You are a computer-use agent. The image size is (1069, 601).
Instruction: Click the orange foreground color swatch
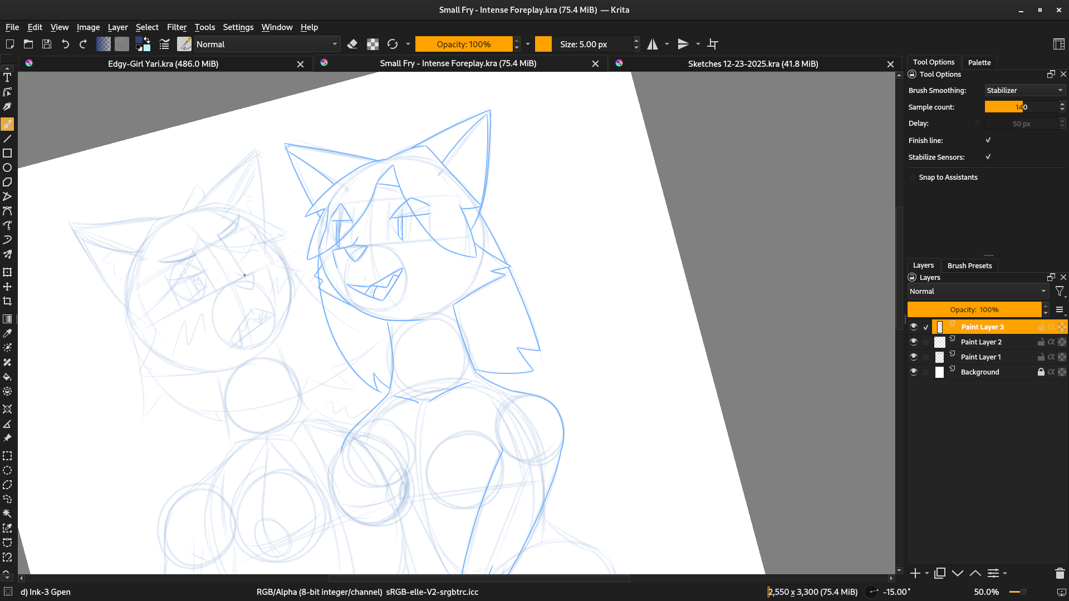[x=543, y=44]
